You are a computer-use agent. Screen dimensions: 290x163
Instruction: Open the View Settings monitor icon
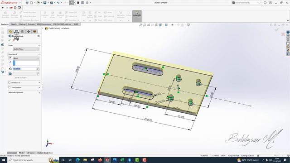(188, 25)
